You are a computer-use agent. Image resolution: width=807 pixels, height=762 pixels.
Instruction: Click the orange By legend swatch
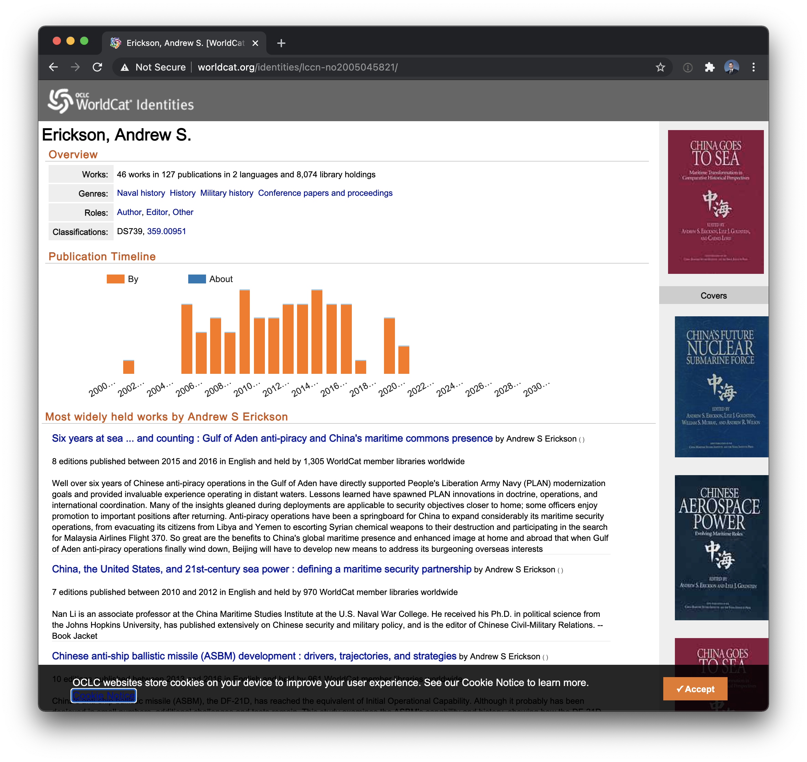[x=115, y=279]
